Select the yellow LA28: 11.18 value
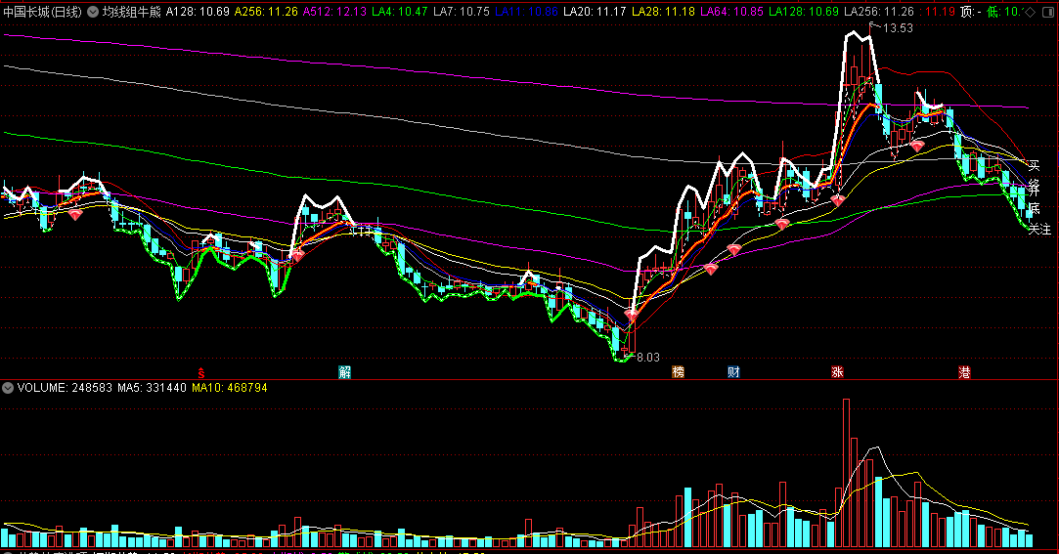 point(663,12)
